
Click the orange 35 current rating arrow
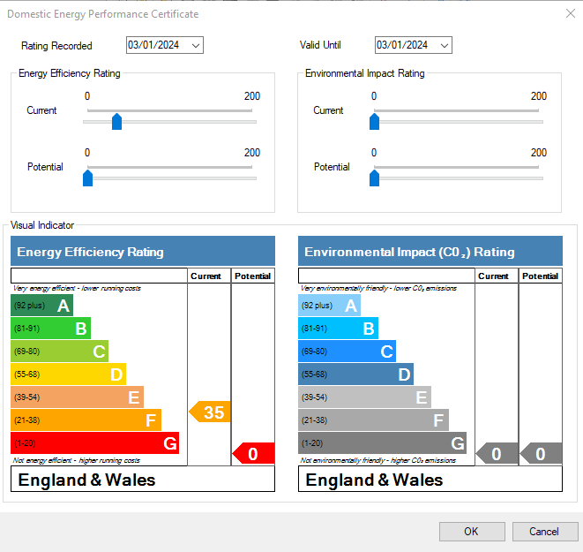[209, 412]
